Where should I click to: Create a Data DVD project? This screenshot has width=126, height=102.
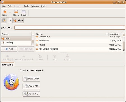(x=31, y=78)
